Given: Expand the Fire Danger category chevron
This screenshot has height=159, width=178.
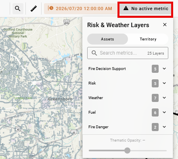Looking at the screenshot, I should pyautogui.click(x=164, y=127).
